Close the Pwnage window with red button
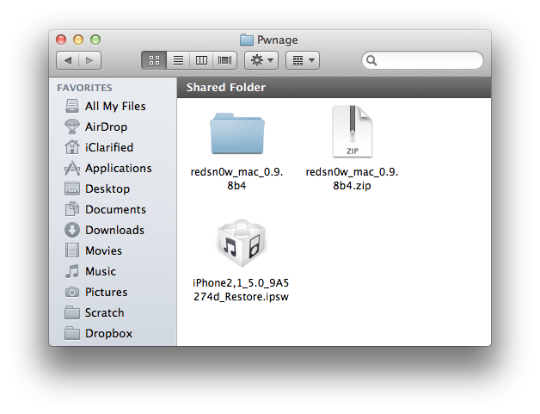The height and width of the screenshot is (414, 540). click(x=61, y=40)
